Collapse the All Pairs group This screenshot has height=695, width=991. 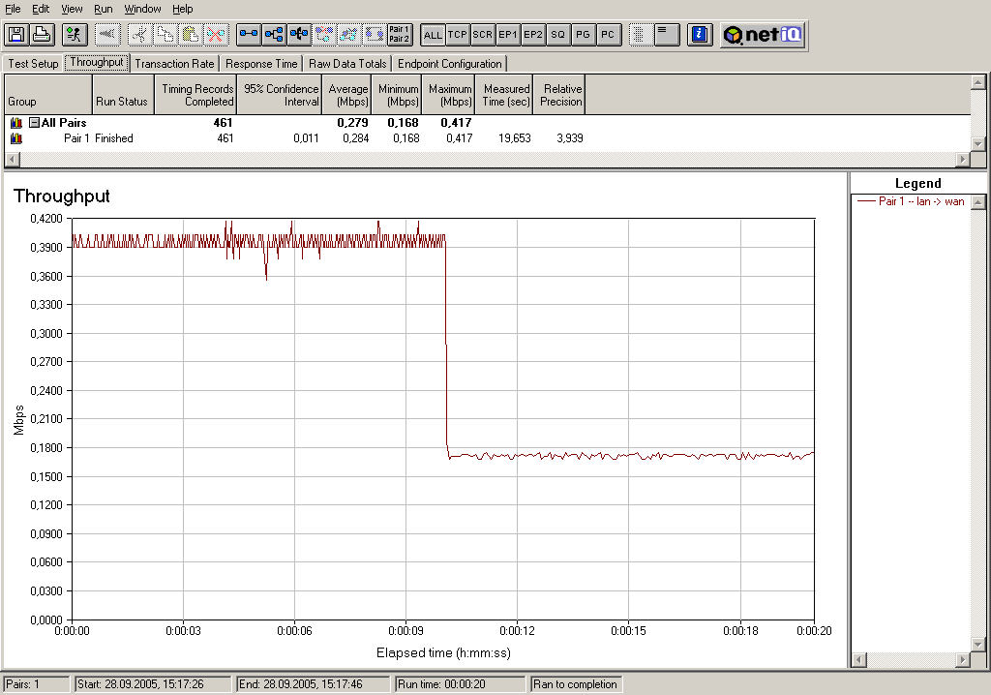(35, 123)
